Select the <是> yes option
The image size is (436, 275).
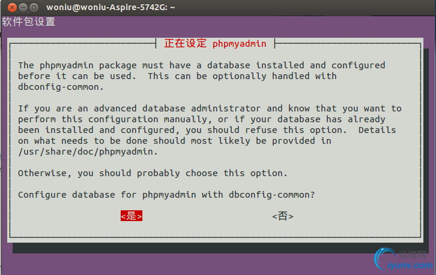pos(132,216)
